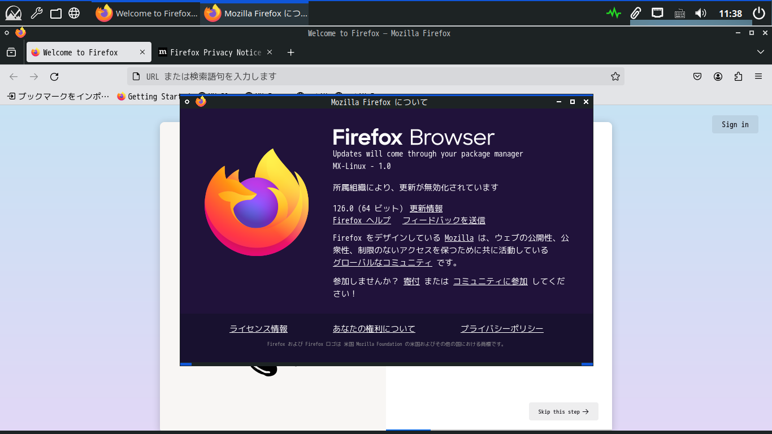Image resolution: width=772 pixels, height=434 pixels.
Task: Open the Firefox account icon
Action: click(718, 77)
